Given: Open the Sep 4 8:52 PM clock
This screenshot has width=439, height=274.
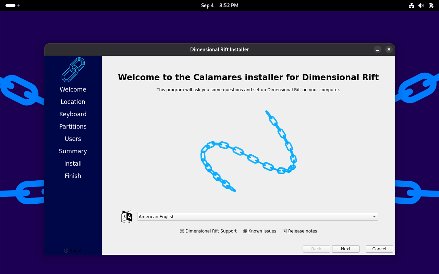Looking at the screenshot, I should (220, 5).
